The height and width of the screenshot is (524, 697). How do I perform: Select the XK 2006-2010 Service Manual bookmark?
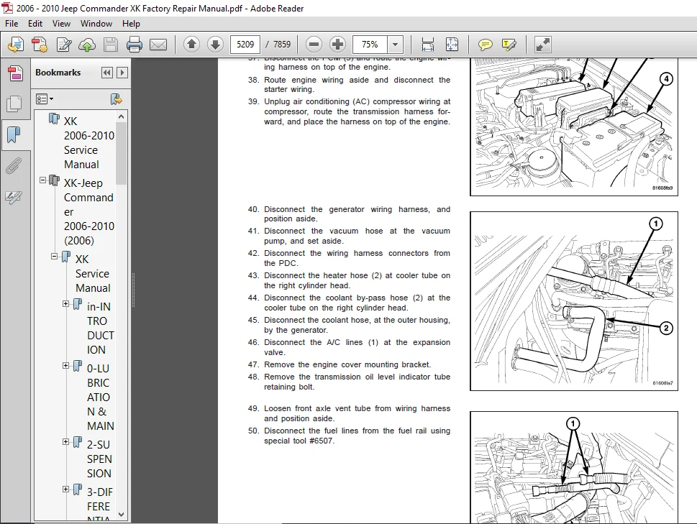[x=89, y=142]
